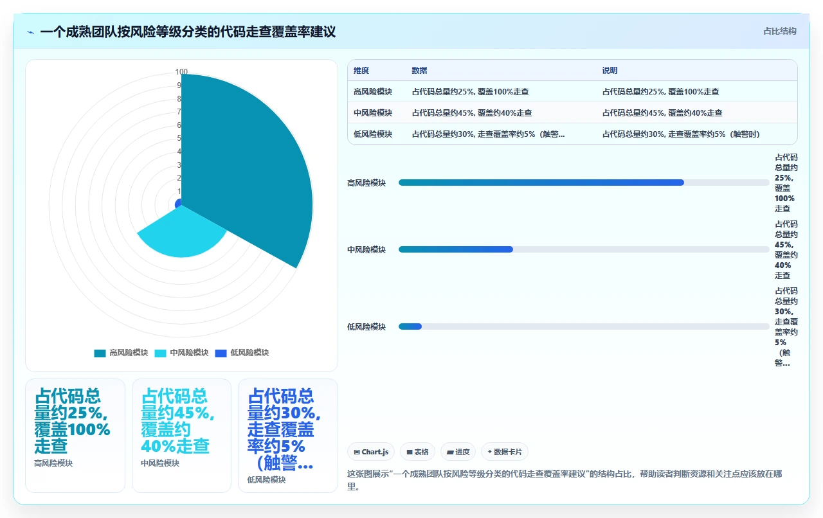Click 占代码总量约45%, 覆盖约40%走查 in 数据 column
Screen dimensions: 823x518
(472, 113)
